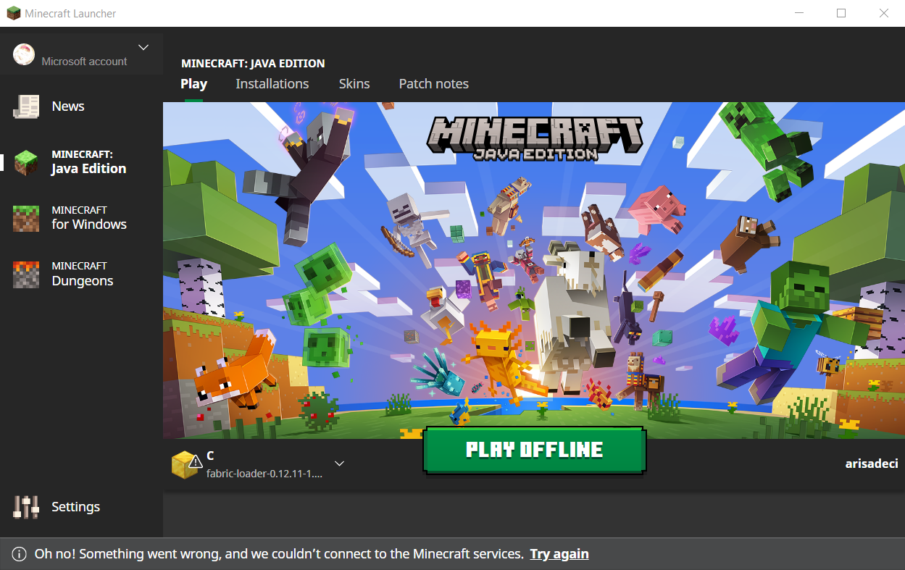Click the Play Offline button
905x570 pixels.
pyautogui.click(x=534, y=450)
